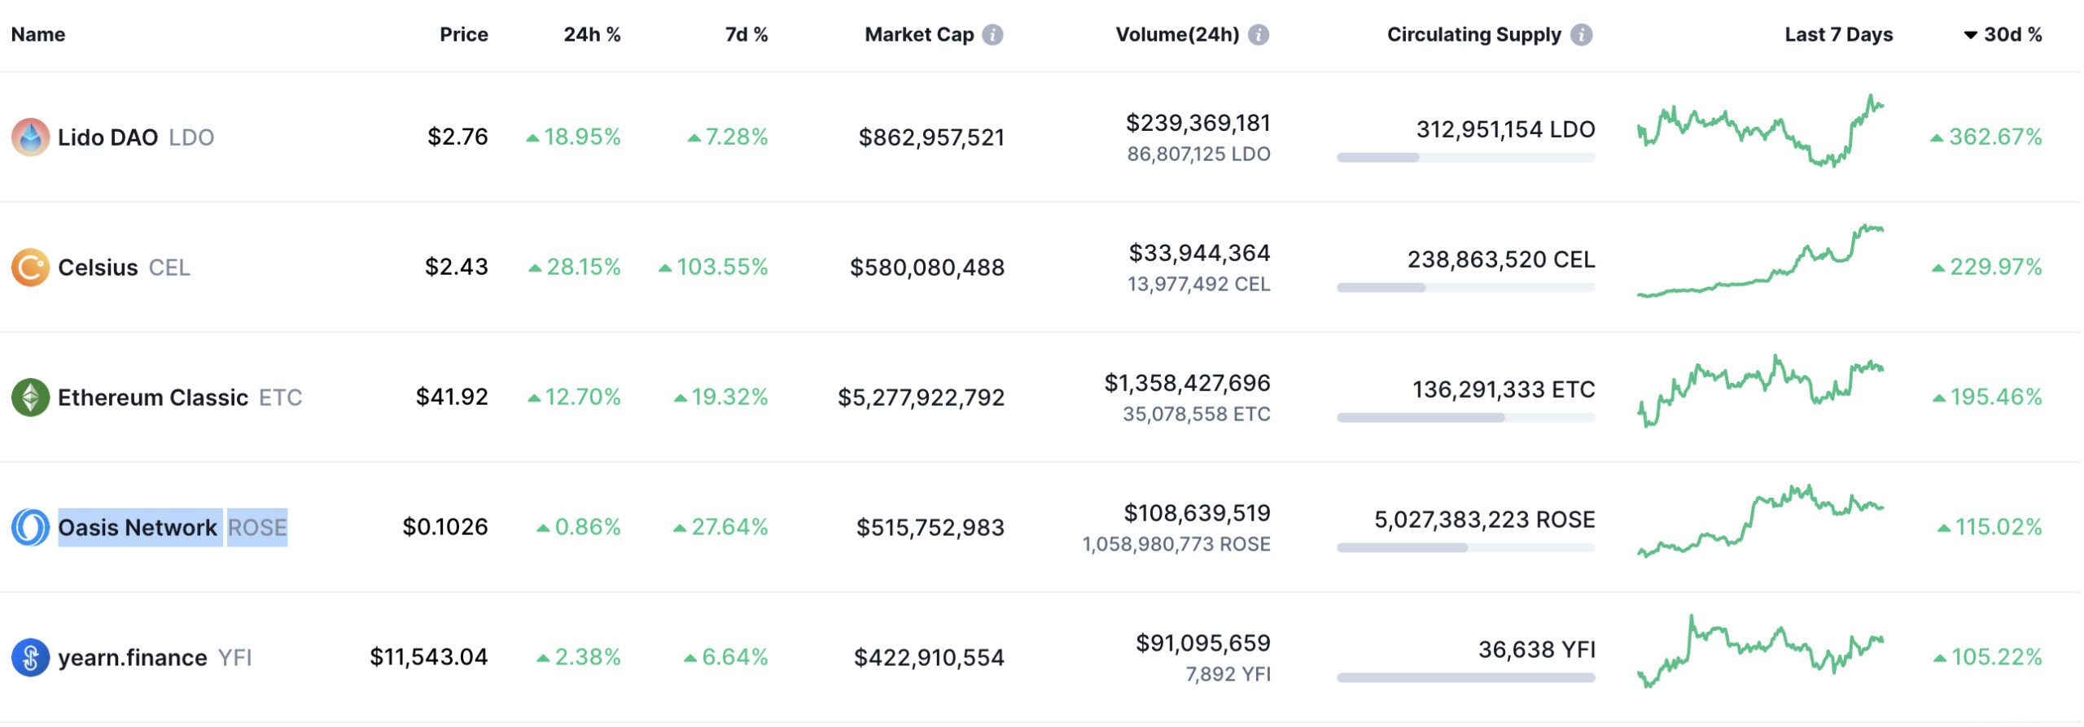Click the Celsius circulating supply progress bar

(1465, 287)
